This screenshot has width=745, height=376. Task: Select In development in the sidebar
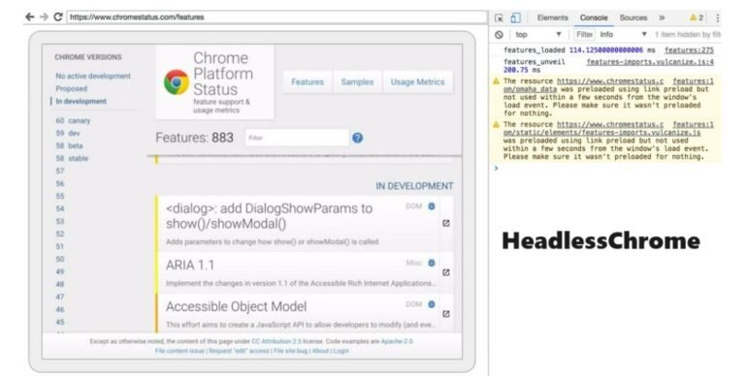point(81,101)
